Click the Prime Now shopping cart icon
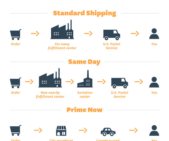 16,130
